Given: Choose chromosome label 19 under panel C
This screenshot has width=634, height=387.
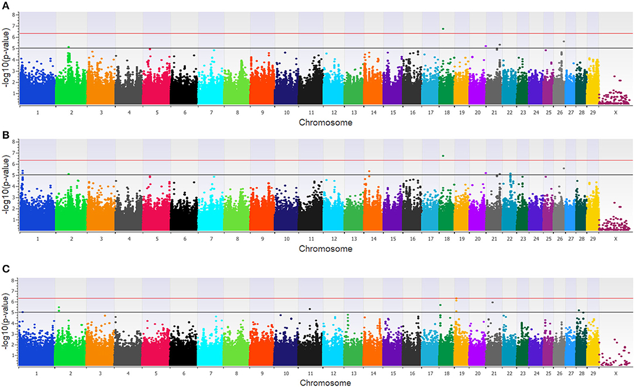Looking at the screenshot, I should 461,374.
